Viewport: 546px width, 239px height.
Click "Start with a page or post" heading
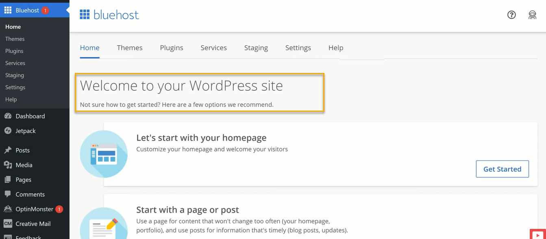[x=187, y=210]
